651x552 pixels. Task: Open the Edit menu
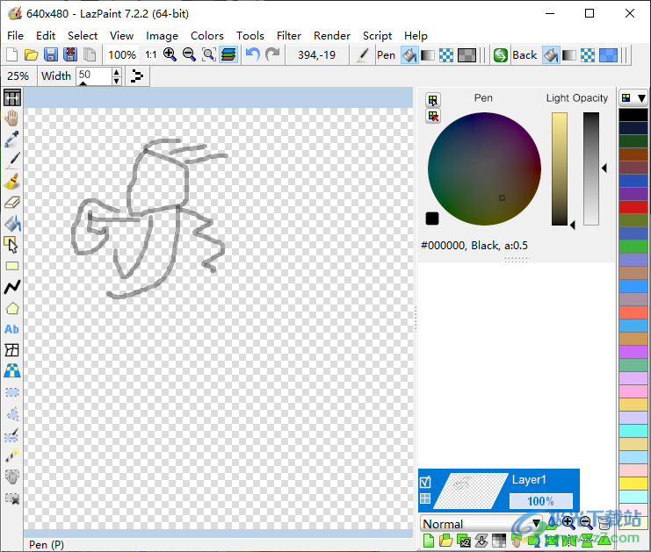point(46,36)
